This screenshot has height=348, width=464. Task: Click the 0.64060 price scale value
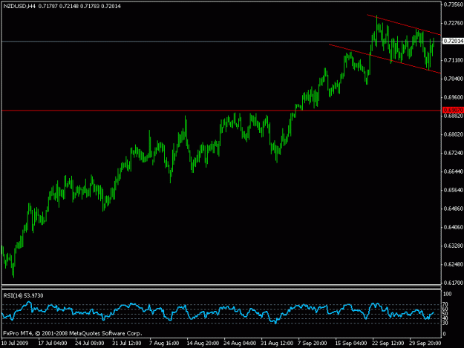click(454, 227)
